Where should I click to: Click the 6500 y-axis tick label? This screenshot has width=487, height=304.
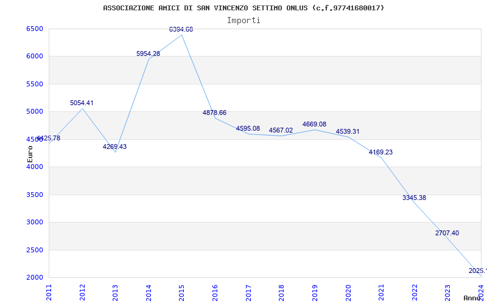[34, 29]
